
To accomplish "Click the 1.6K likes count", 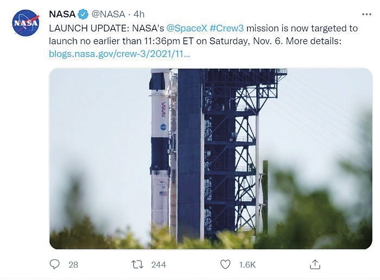I will coord(247,264).
